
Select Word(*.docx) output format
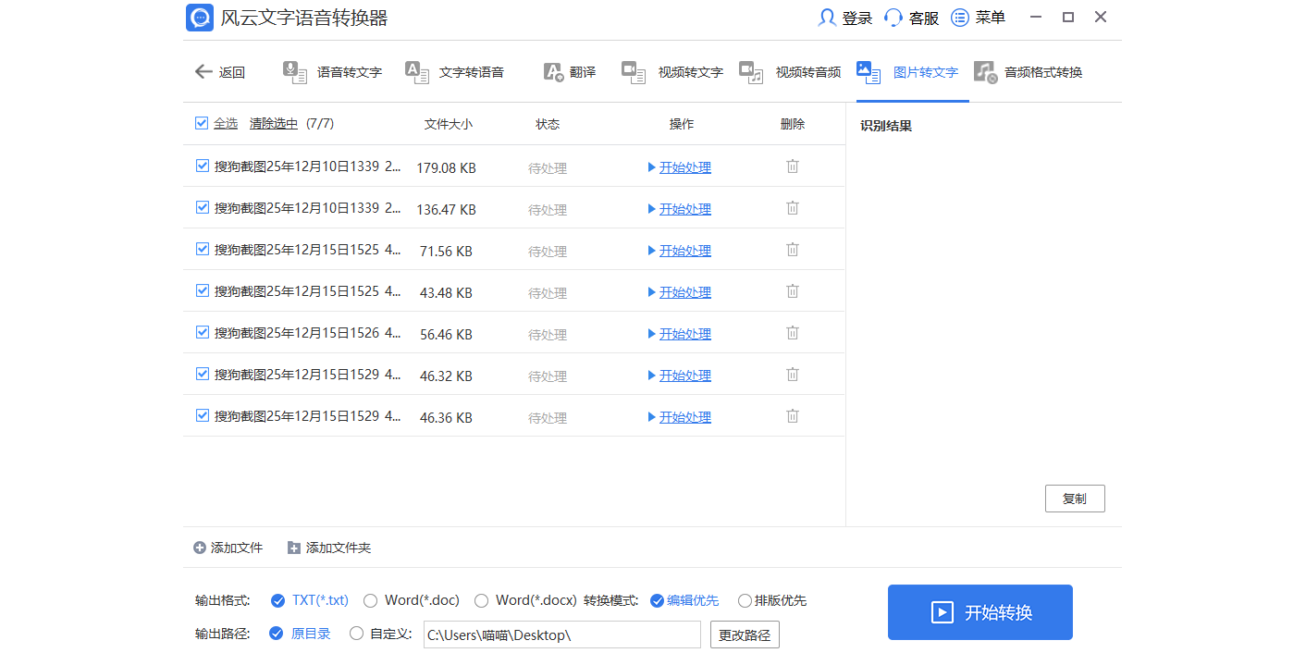pyautogui.click(x=481, y=600)
